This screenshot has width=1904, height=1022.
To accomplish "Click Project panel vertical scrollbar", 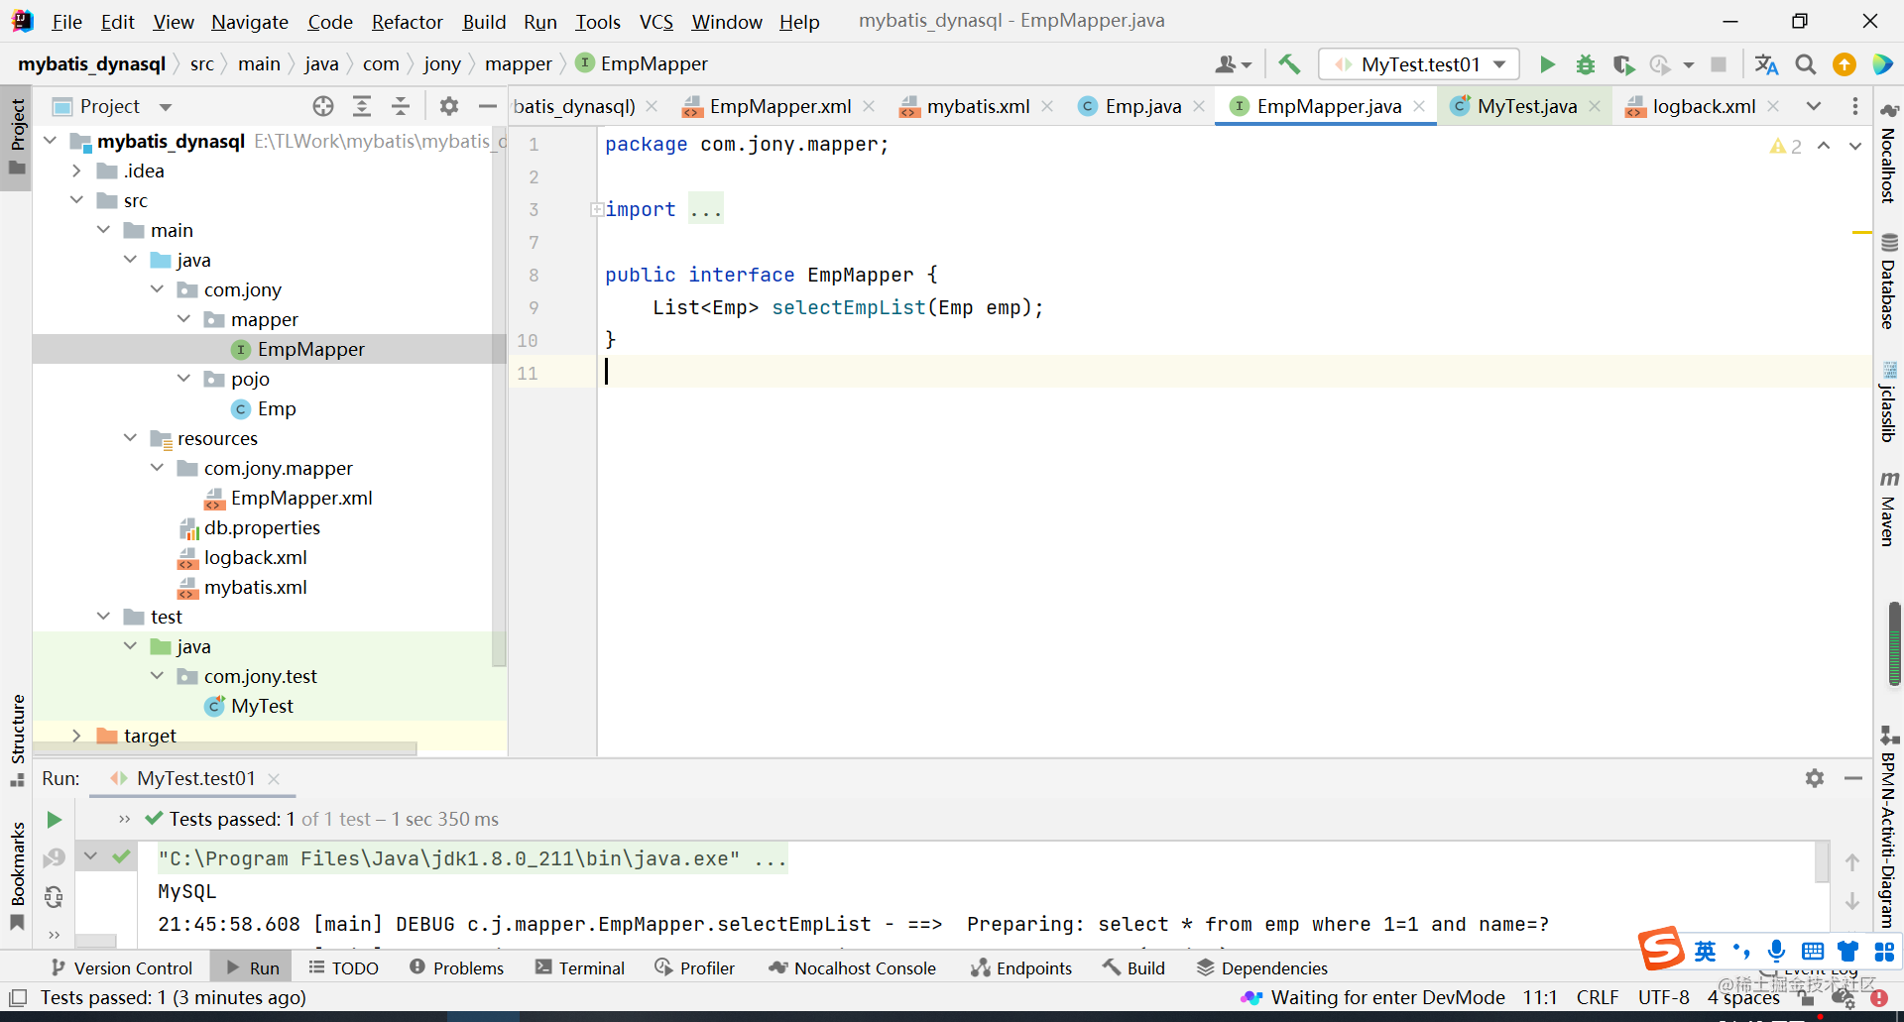I will [499, 397].
